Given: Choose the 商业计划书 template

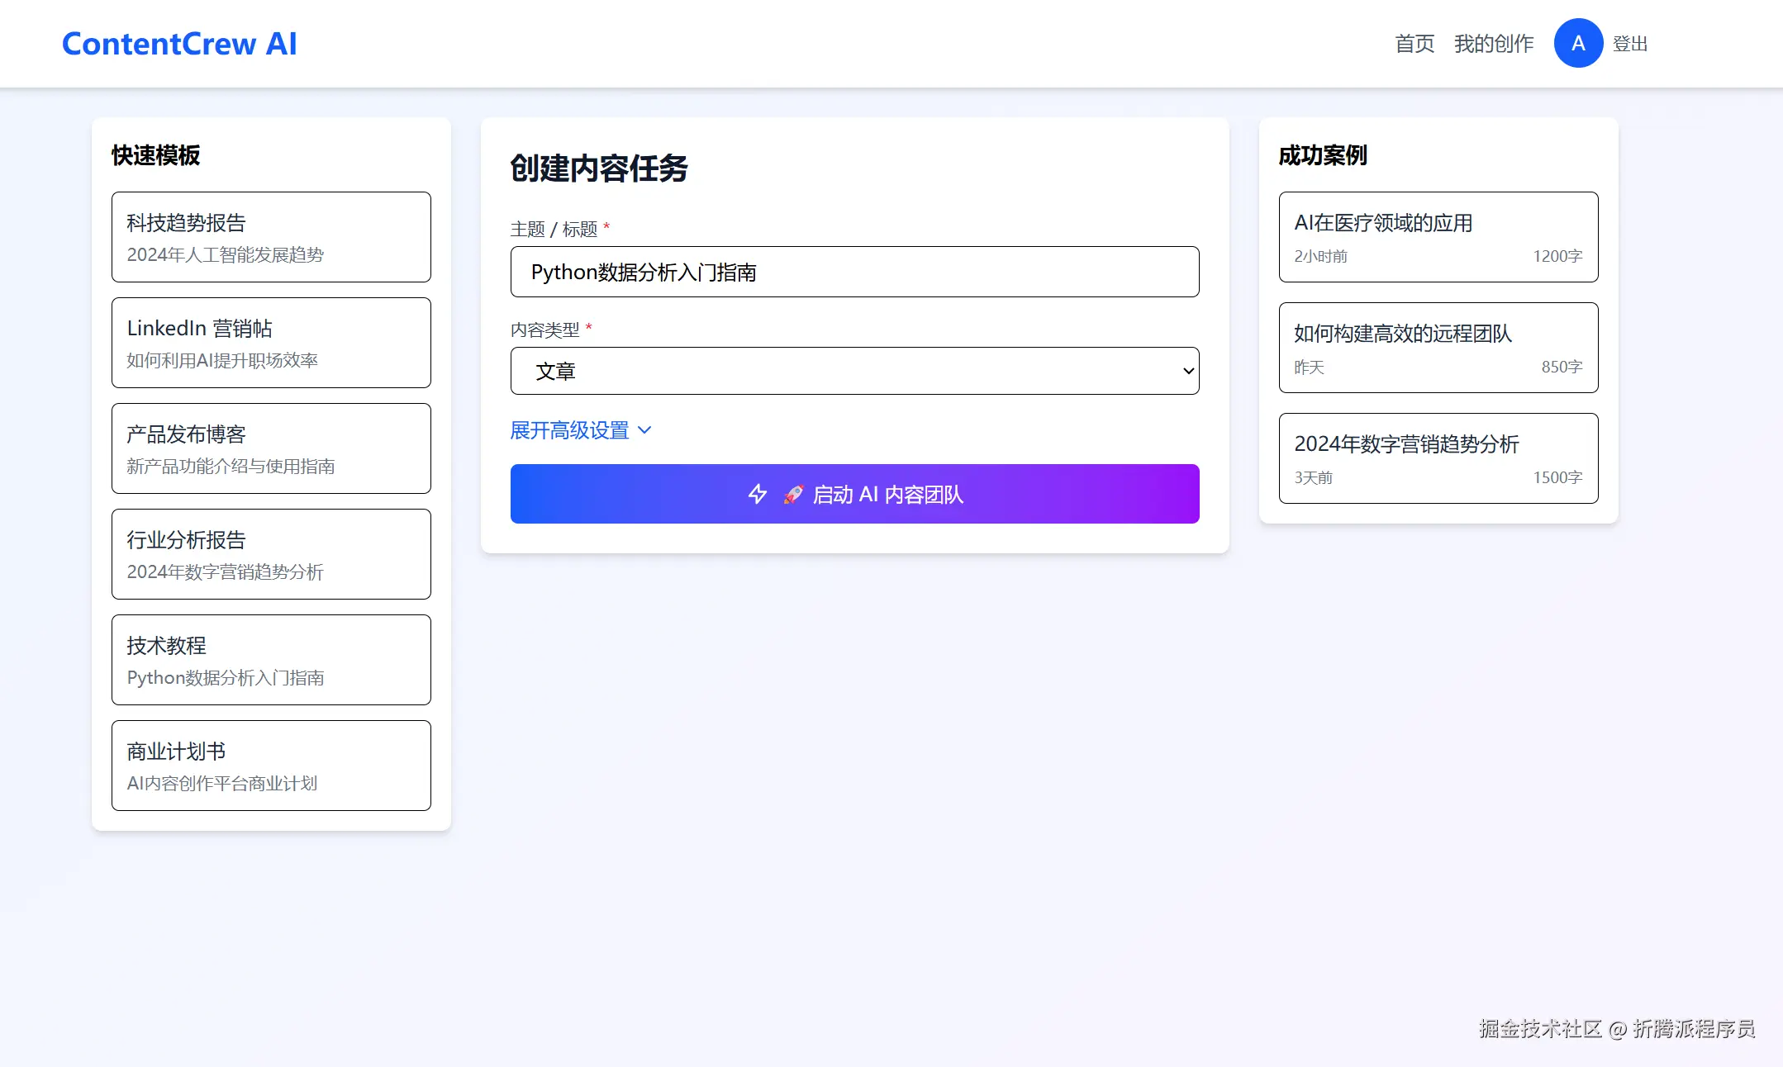Looking at the screenshot, I should point(271,766).
